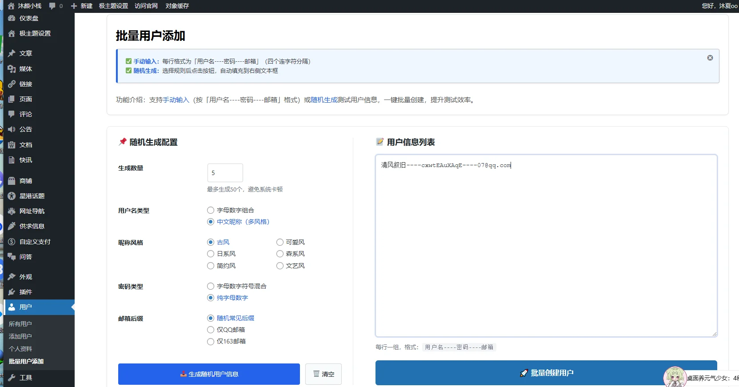Open 添加用户 submenu item
The image size is (739, 387).
pos(20,336)
